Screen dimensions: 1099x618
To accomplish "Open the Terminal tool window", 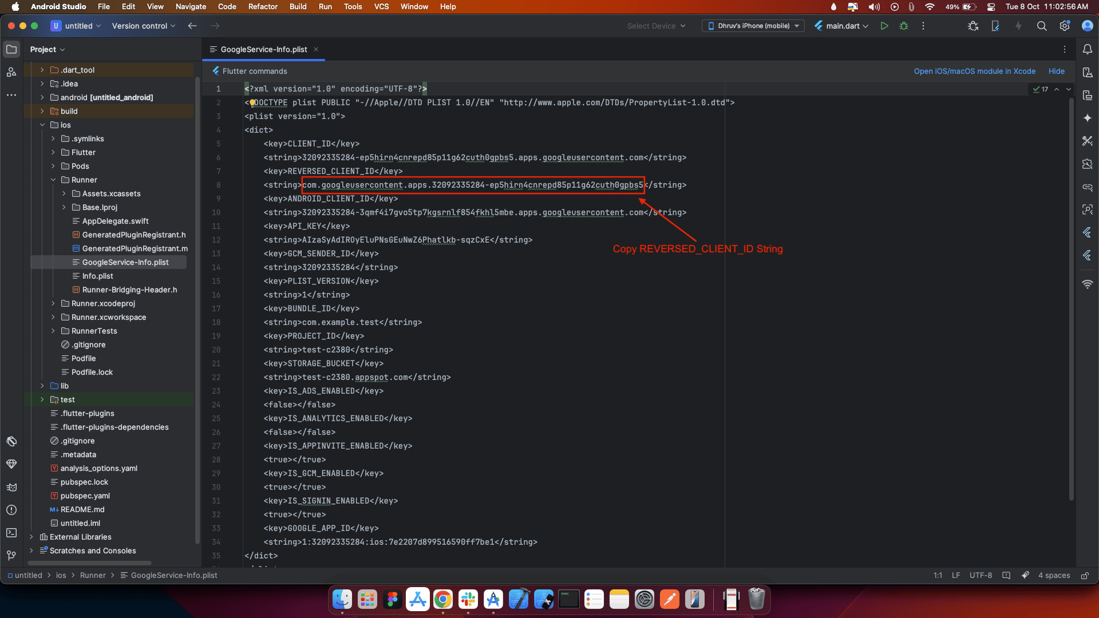I will pyautogui.click(x=11, y=533).
